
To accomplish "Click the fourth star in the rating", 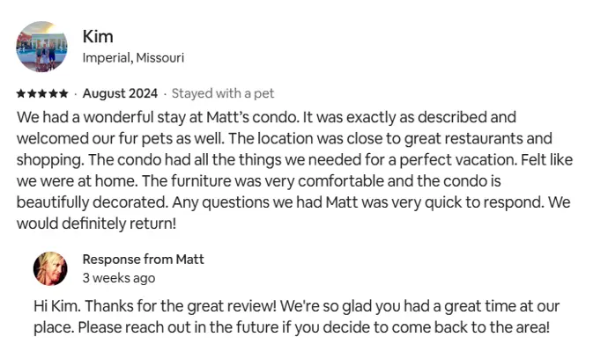I will [52, 93].
